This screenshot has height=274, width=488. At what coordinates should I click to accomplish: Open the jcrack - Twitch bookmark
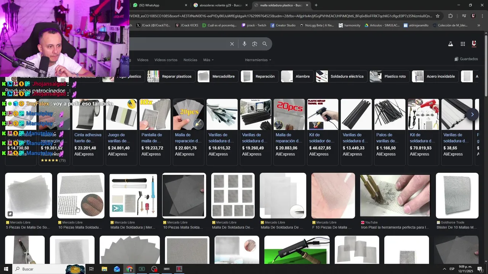coord(254,25)
